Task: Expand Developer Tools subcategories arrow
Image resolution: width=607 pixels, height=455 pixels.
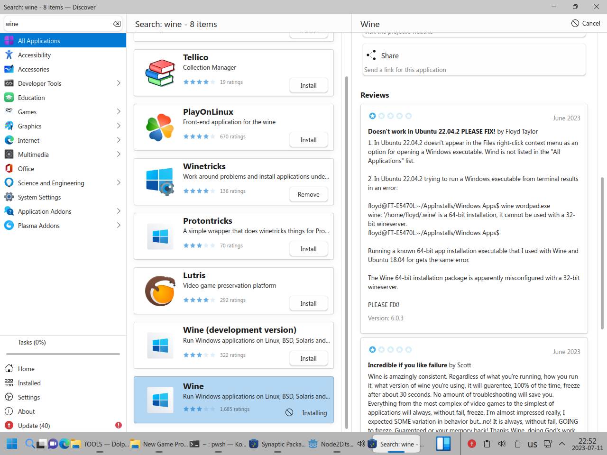Action: pos(119,83)
